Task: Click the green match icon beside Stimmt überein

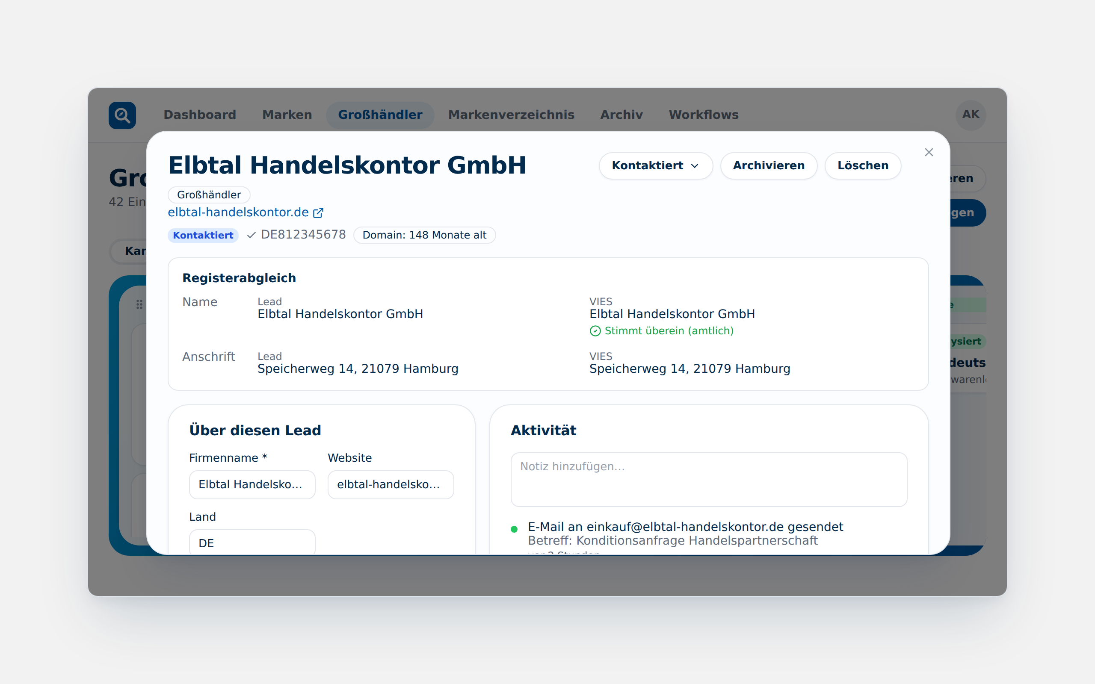Action: 595,331
